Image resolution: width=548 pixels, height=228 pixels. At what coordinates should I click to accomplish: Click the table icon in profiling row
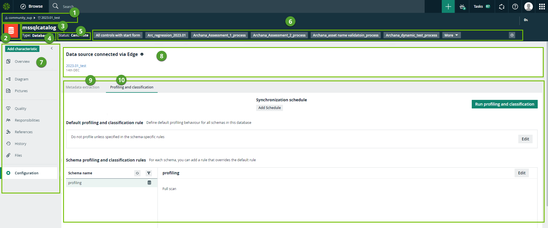tap(149, 183)
